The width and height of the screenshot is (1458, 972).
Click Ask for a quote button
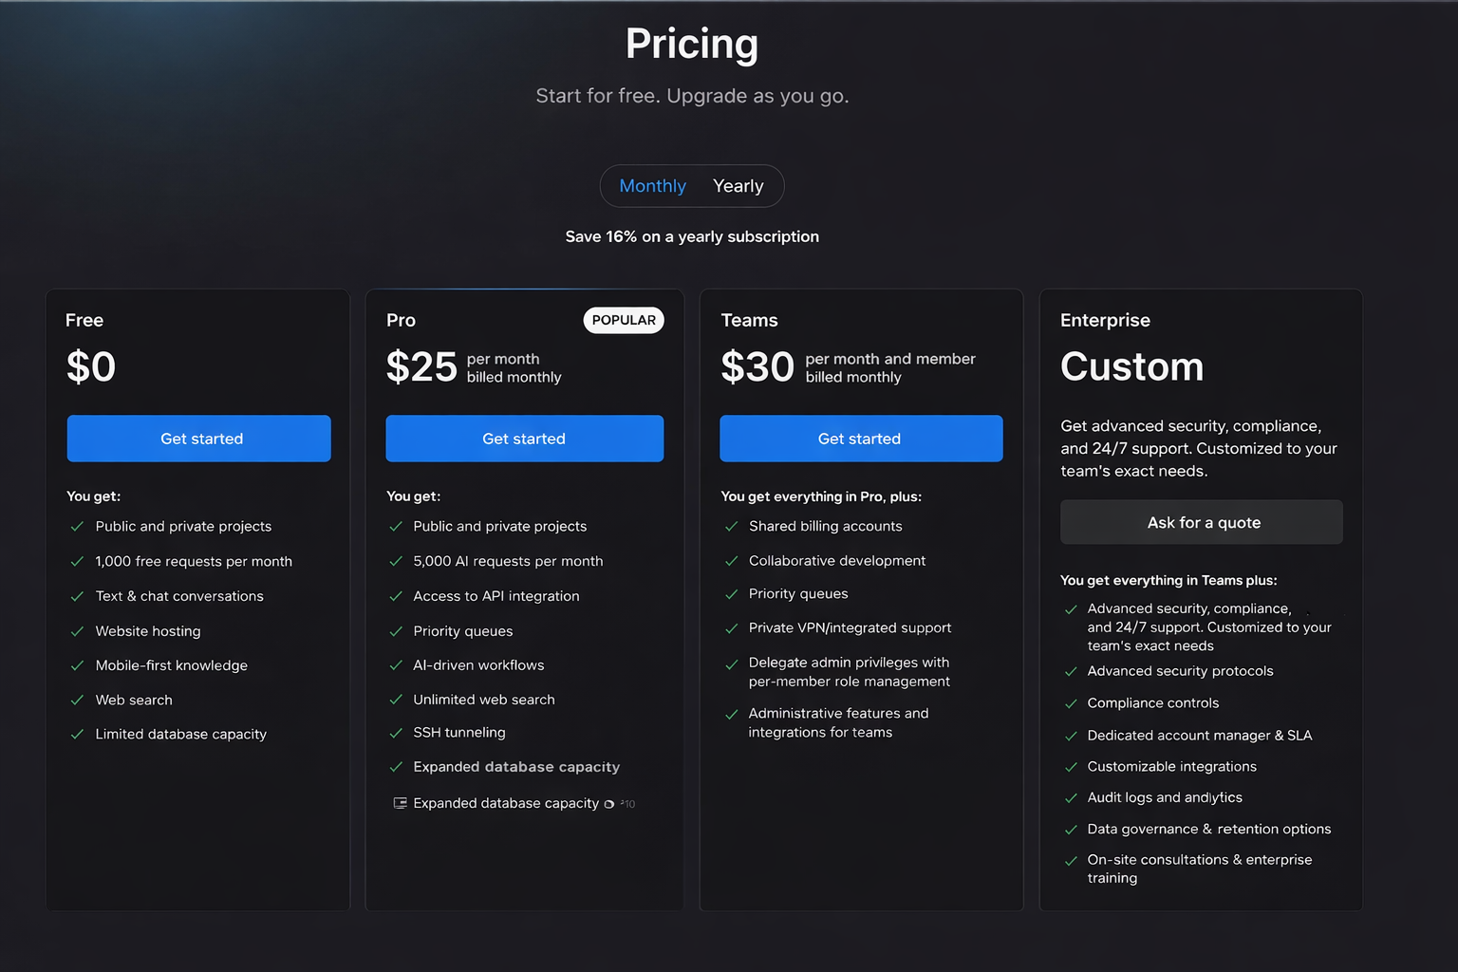(1201, 523)
